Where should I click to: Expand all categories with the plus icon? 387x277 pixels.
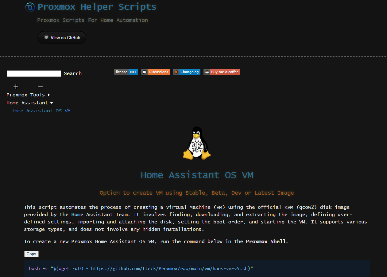pos(16,87)
